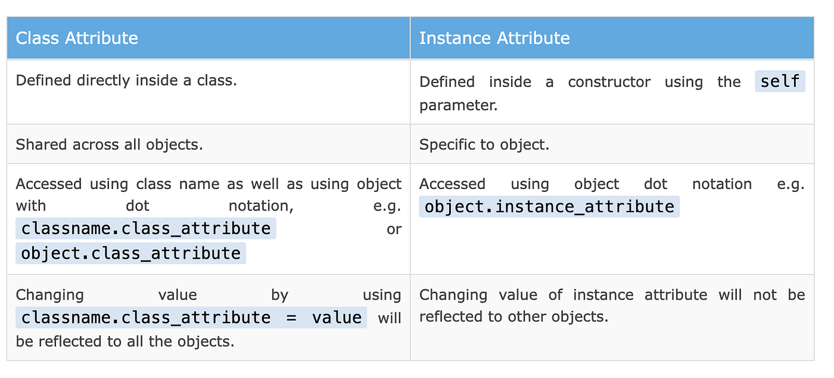Screen dimensions: 834x378
Task: Click the word 'or' between code snippets
Action: click(x=394, y=229)
